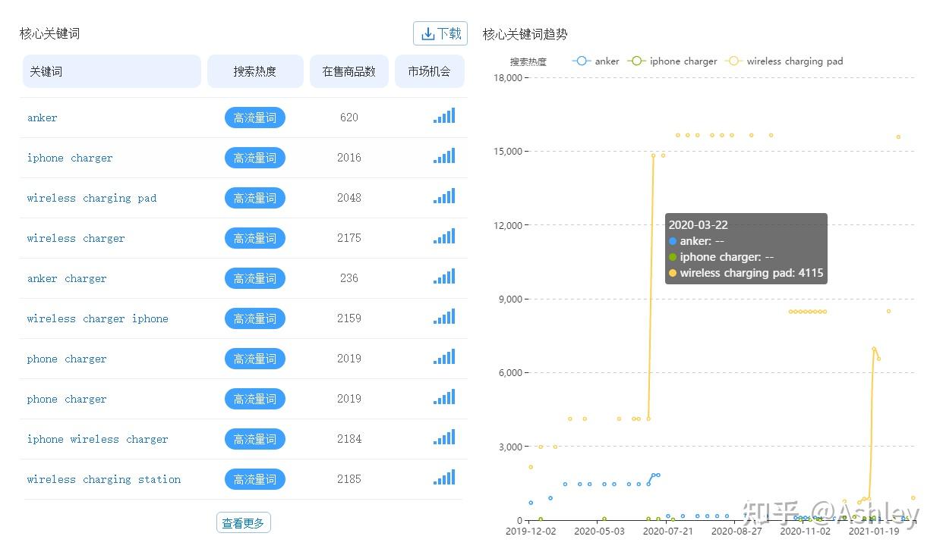
Task: Click the 2184 products count cell
Action: click(x=349, y=439)
